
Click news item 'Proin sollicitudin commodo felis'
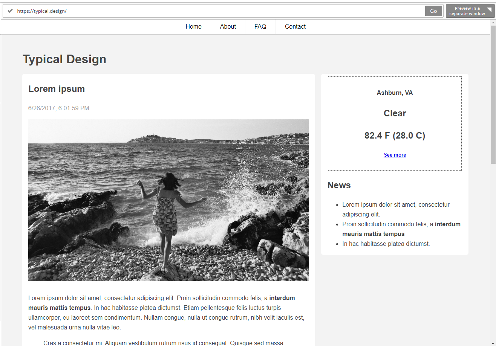(x=401, y=229)
